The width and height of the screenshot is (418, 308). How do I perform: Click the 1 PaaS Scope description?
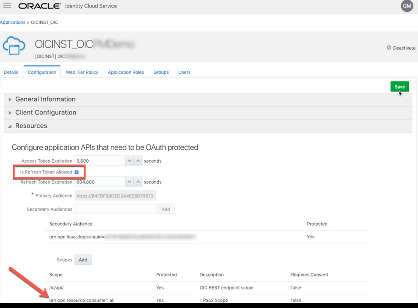tap(214, 300)
